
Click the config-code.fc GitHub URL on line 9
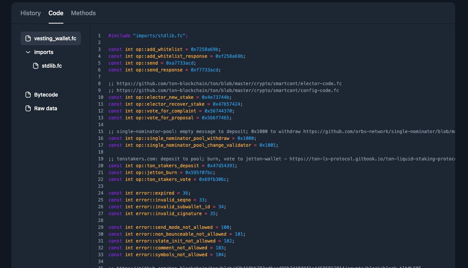228,90
